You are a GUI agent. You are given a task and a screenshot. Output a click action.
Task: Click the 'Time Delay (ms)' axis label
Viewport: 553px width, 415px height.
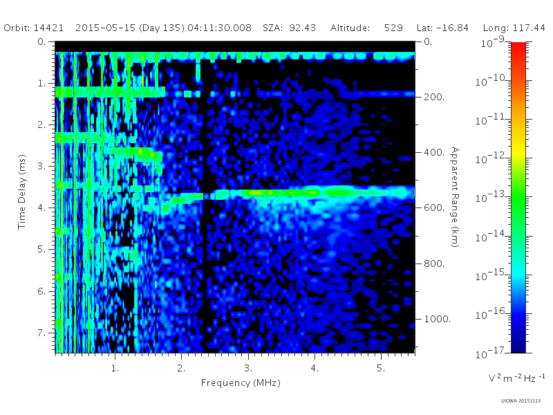point(21,192)
